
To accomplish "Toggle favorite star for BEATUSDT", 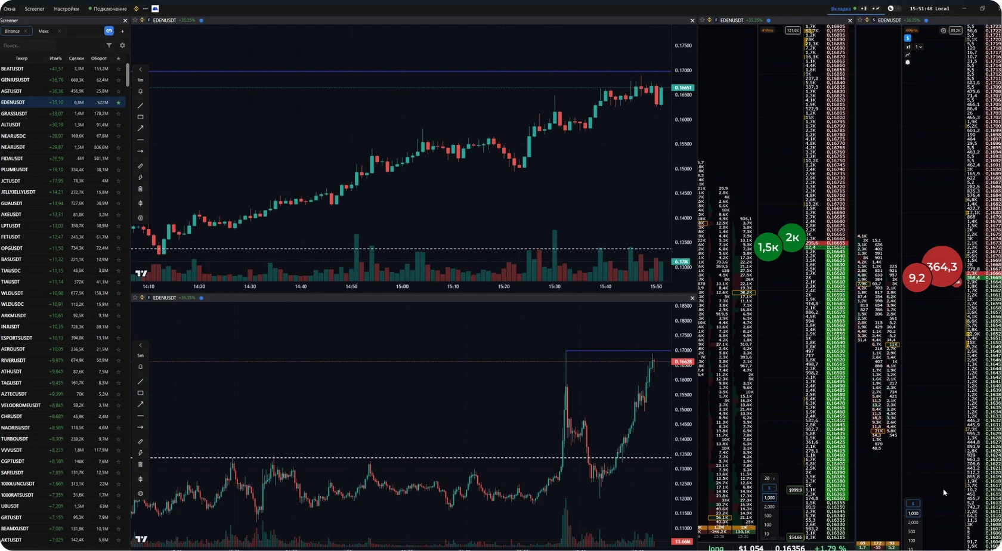I will [119, 69].
